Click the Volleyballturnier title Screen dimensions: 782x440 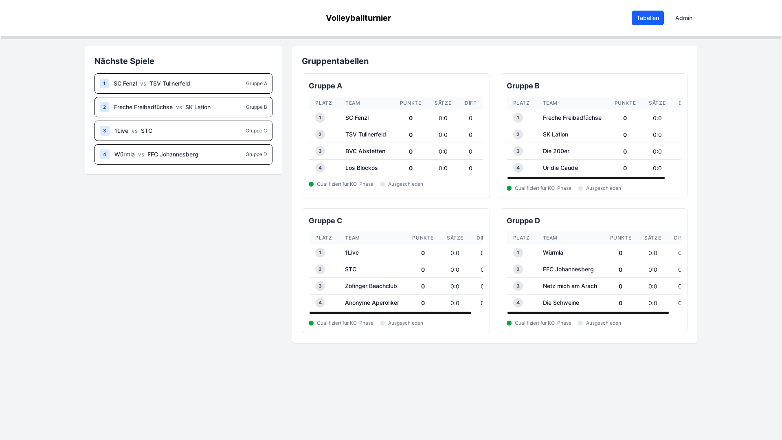(x=358, y=18)
